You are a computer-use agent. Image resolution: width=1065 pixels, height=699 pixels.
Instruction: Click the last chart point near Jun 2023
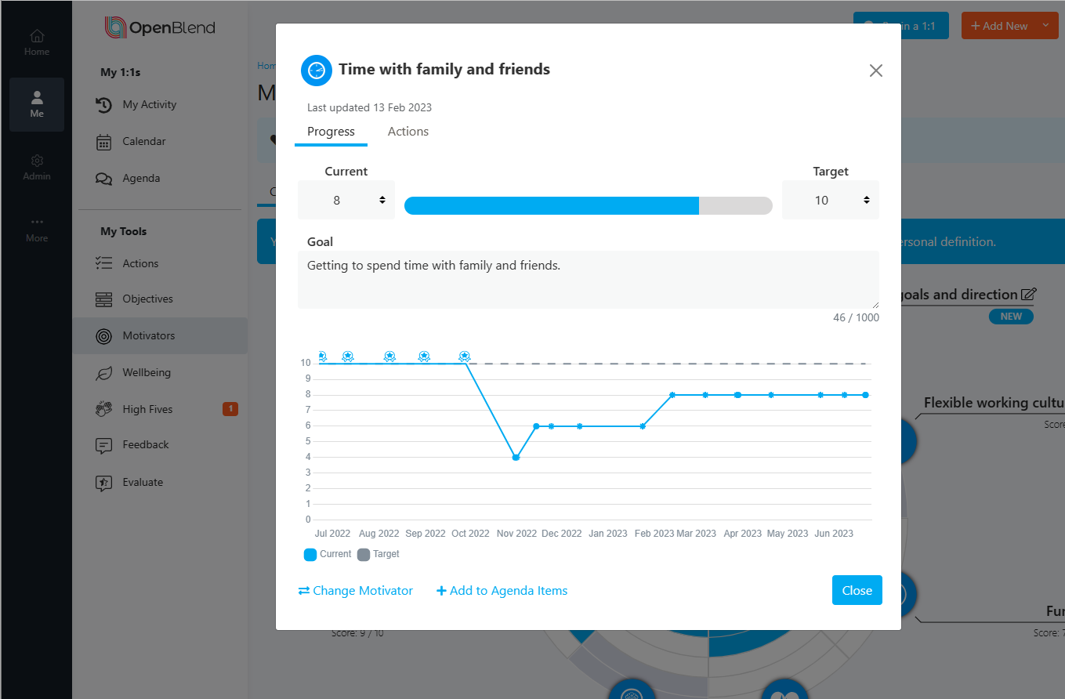pyautogui.click(x=865, y=395)
